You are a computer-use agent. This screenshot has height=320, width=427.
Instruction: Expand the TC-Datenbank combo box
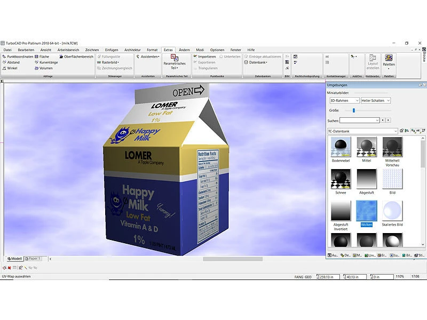(362, 131)
